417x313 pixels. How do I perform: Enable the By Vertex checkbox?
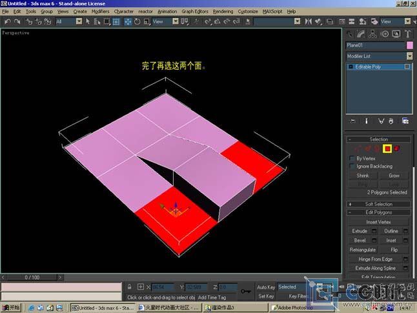point(352,159)
